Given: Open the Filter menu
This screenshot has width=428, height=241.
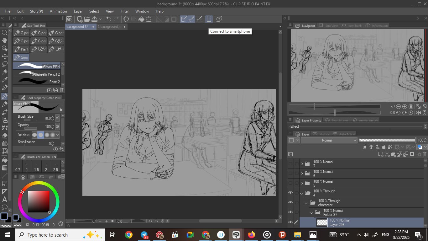Looking at the screenshot, I should (124, 11).
